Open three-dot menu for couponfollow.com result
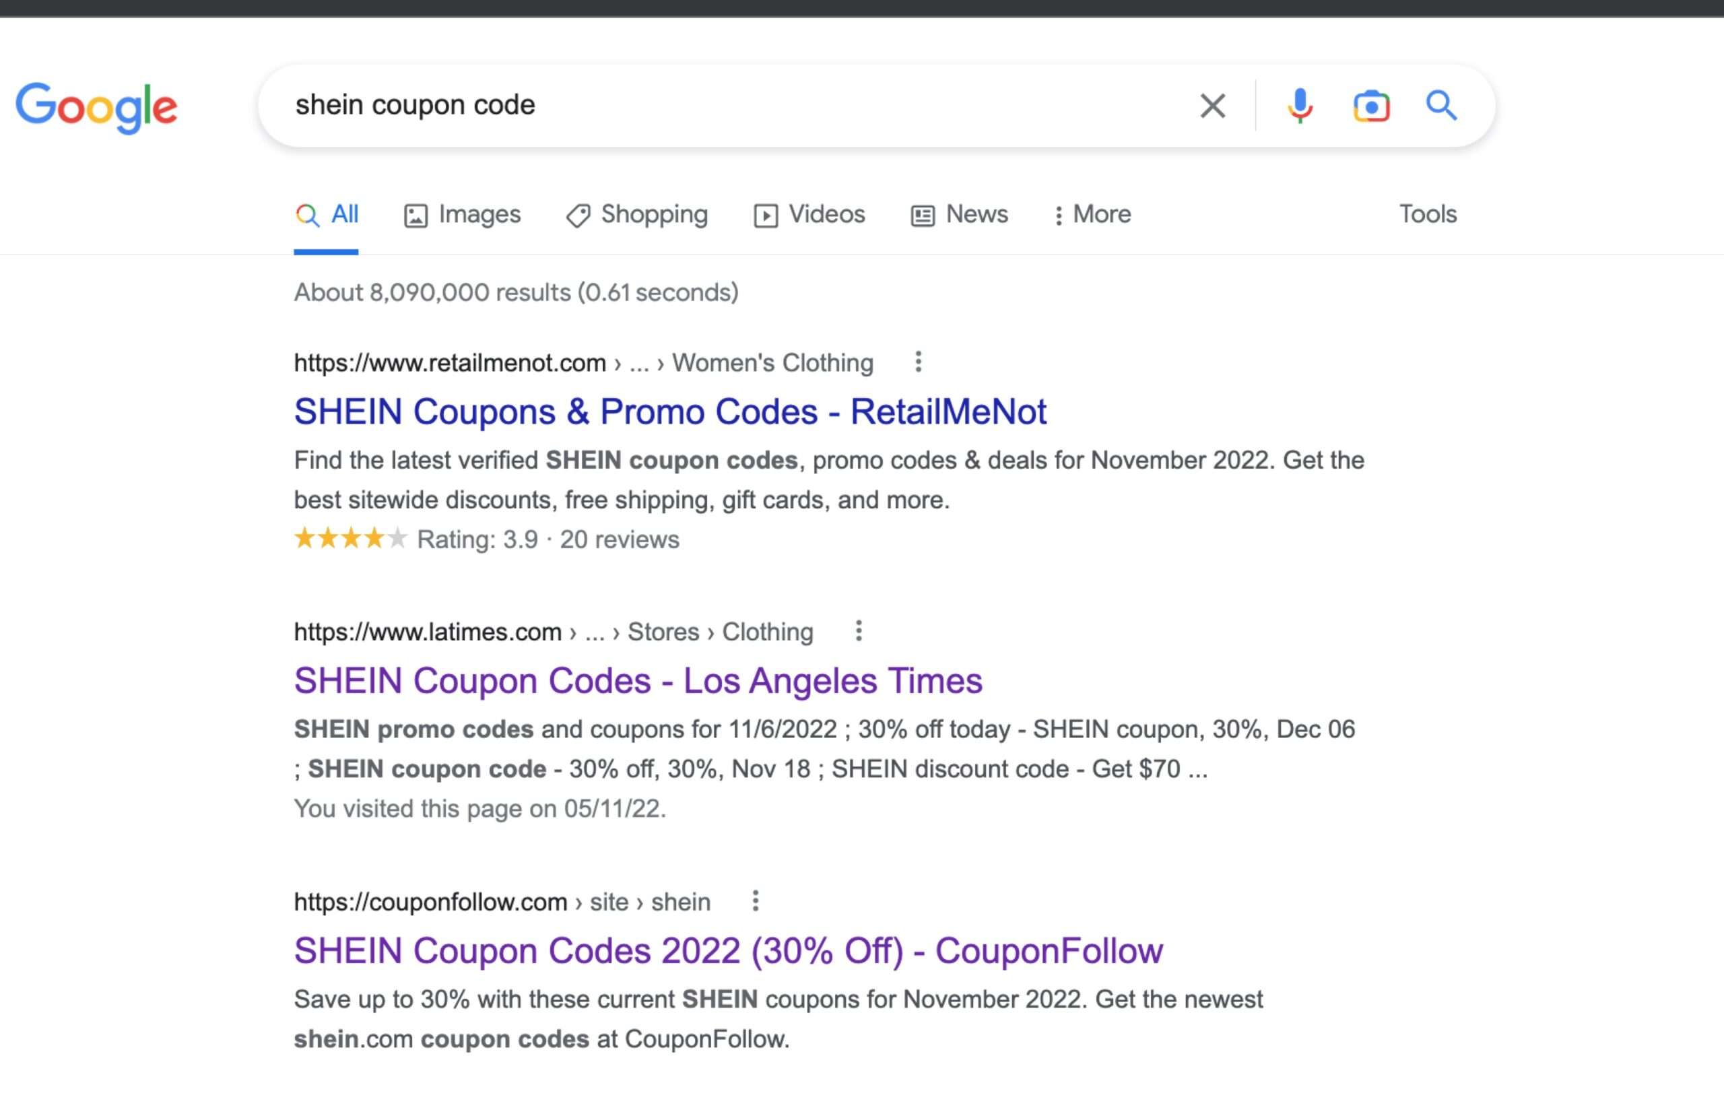Screen dimensions: 1724x1118 pos(756,900)
